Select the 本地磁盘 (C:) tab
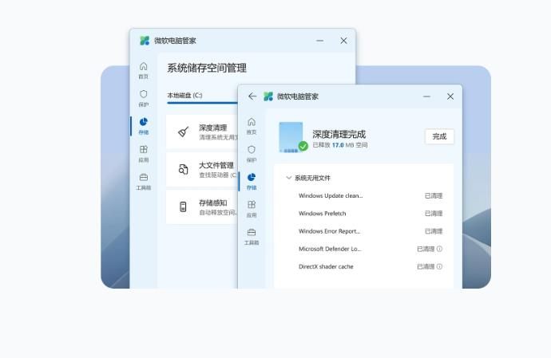 click(184, 95)
